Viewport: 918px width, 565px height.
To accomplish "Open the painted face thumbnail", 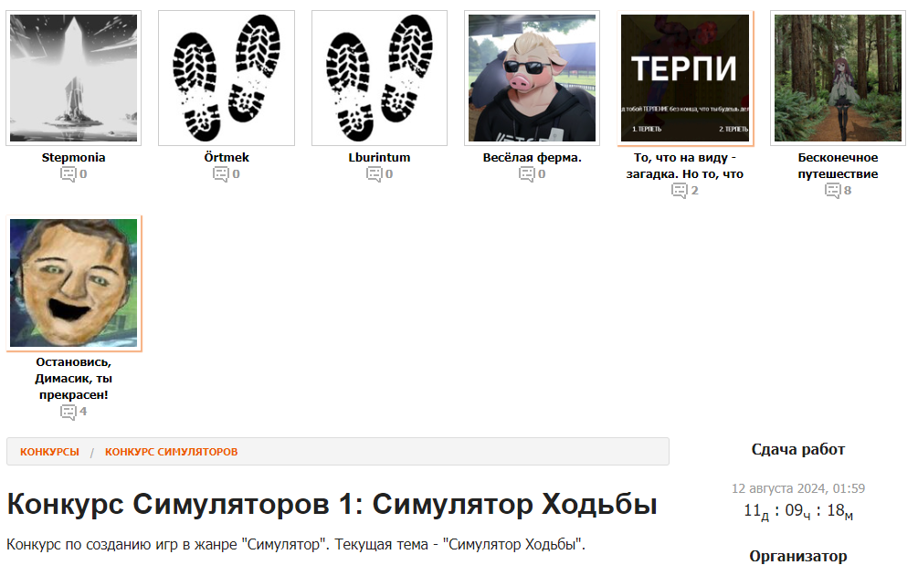I will 74,283.
